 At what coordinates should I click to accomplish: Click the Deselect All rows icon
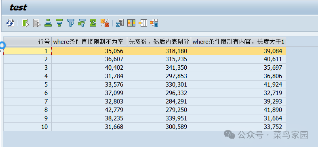point(37,23)
